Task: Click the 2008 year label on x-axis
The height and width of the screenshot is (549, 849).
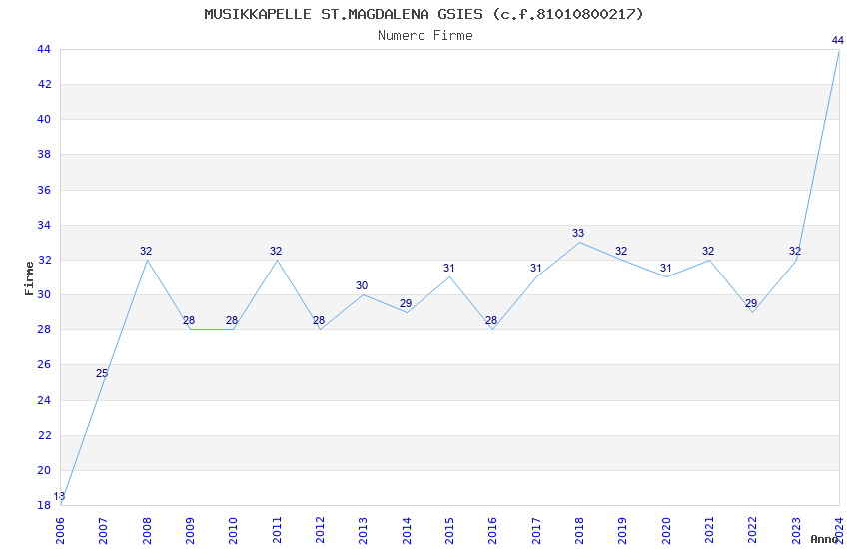Action: pos(147,530)
